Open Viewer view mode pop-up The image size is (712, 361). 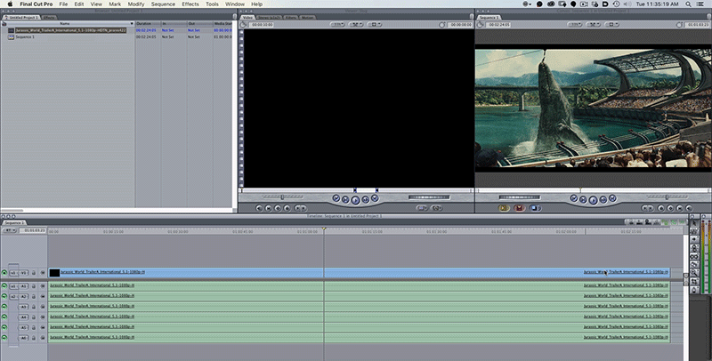375,25
